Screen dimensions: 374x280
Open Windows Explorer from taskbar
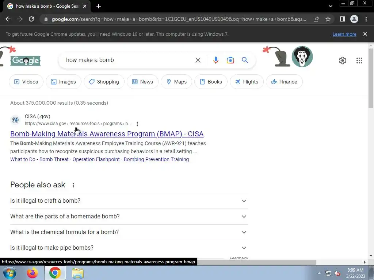pos(78,273)
